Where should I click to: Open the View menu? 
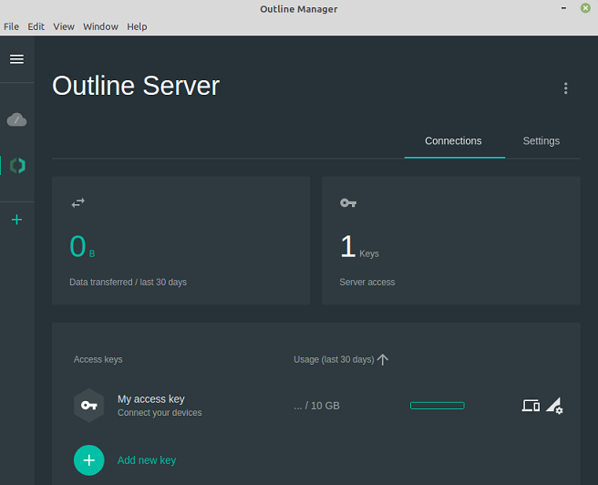[x=64, y=26]
